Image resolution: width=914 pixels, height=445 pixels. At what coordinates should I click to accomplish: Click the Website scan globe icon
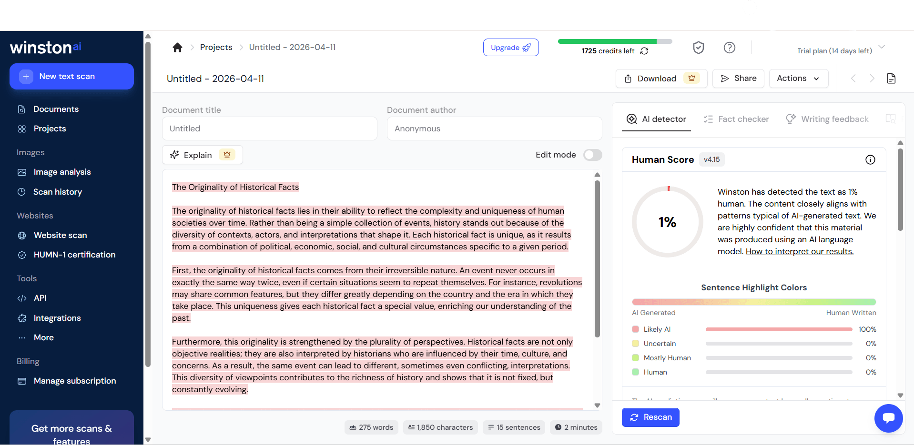tap(22, 236)
